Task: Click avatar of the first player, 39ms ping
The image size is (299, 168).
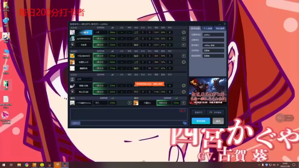Action: 72,32
